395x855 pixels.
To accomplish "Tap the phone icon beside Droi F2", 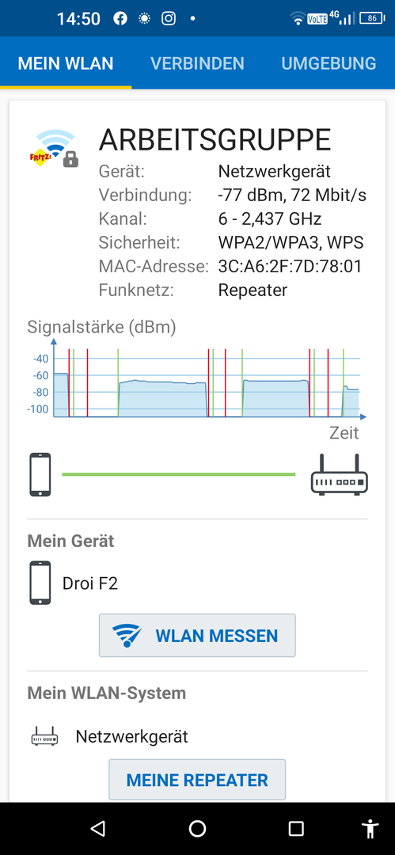I will [x=40, y=583].
